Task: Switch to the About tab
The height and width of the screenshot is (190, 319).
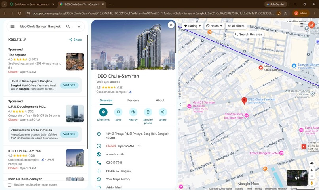Action: 160,100
